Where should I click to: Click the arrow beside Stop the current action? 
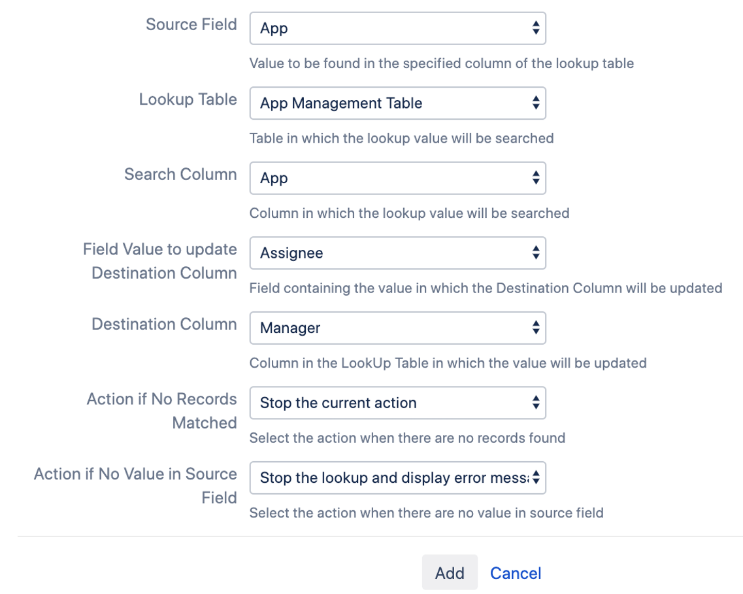point(535,403)
